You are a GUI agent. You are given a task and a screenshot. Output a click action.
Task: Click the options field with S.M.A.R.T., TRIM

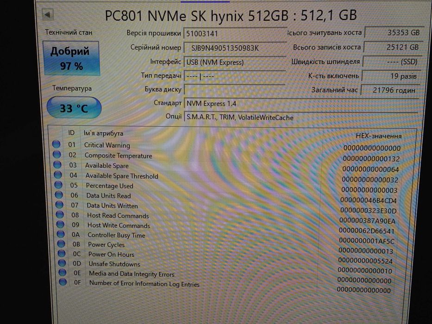click(x=301, y=118)
